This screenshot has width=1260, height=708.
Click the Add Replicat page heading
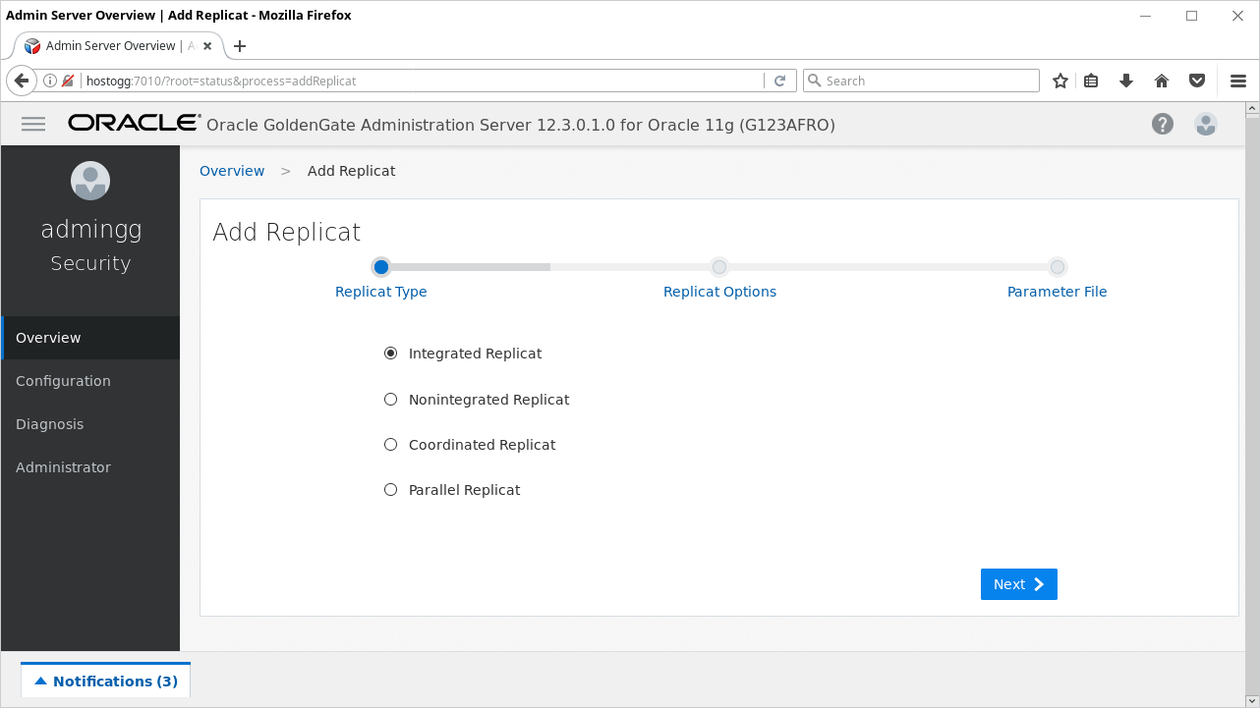[x=287, y=232]
